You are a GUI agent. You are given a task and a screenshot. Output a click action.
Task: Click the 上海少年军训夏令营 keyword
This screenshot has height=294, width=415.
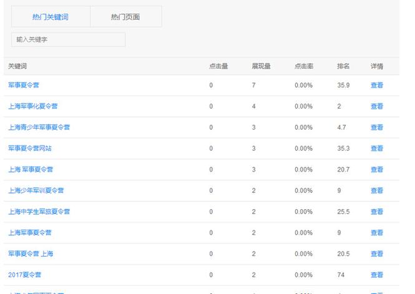click(x=36, y=190)
